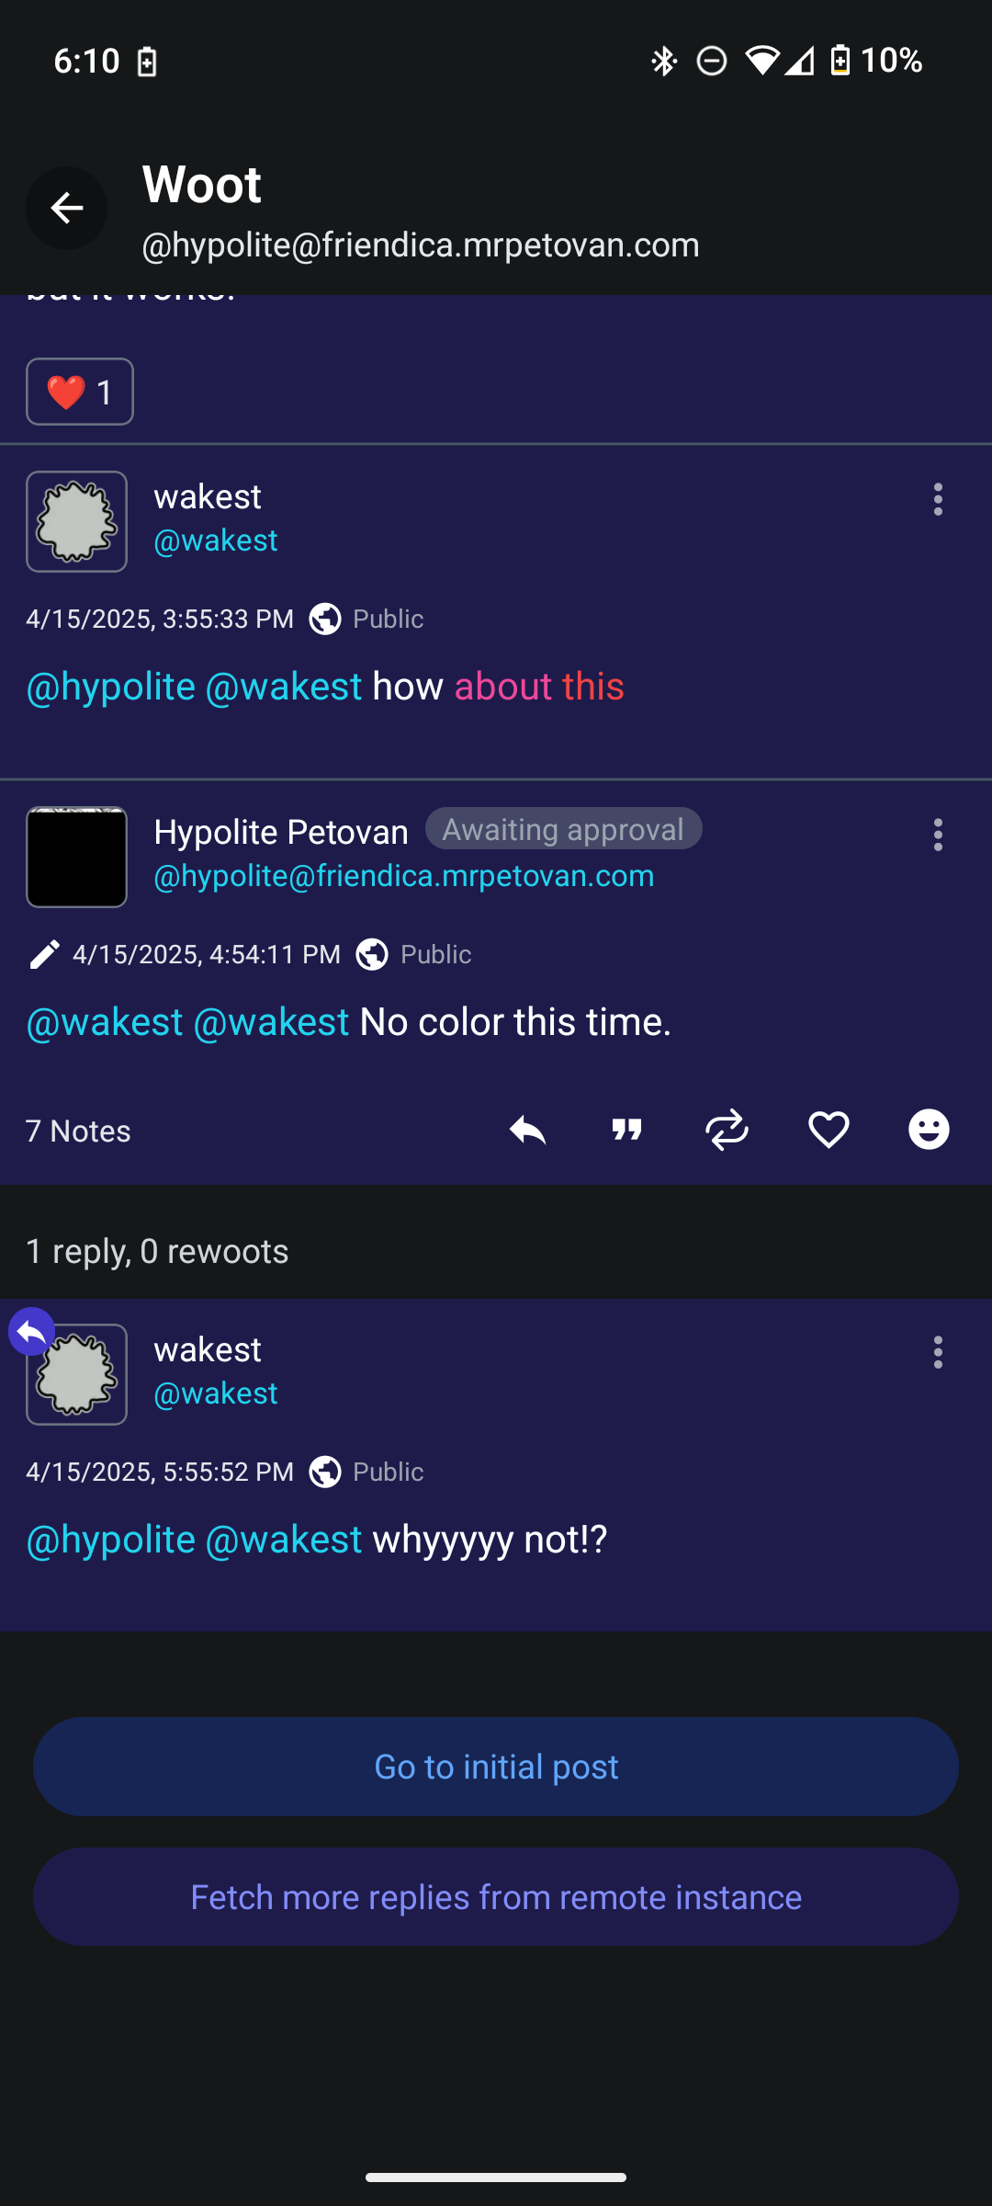Open options menu for 'whyyyyy not' reply
The image size is (992, 2206).
[938, 1352]
